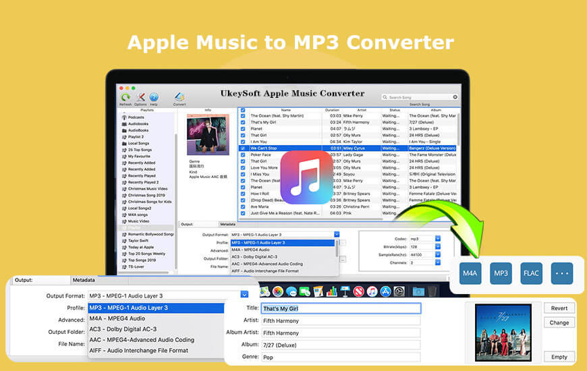Screen dimensions: 587x371
Task: Click the Change artwork button
Action: [559, 322]
